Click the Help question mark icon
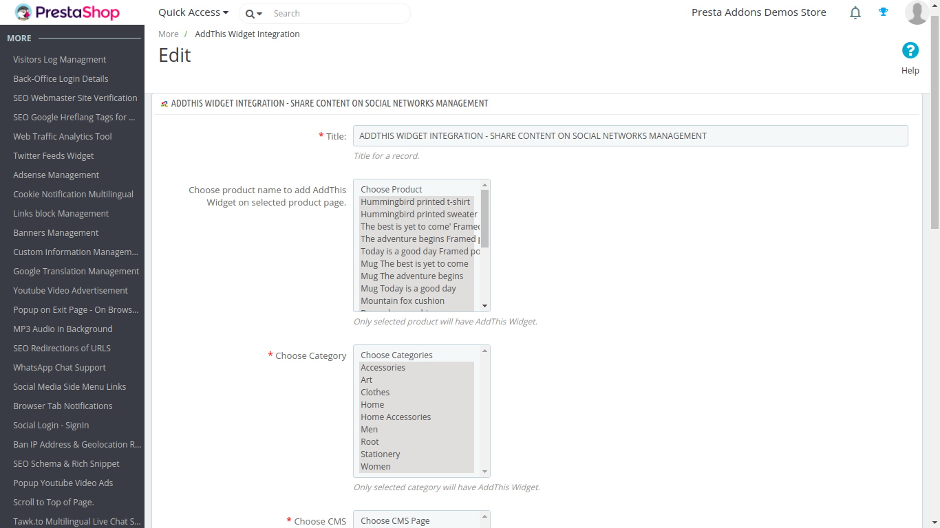This screenshot has height=528, width=940. click(910, 50)
